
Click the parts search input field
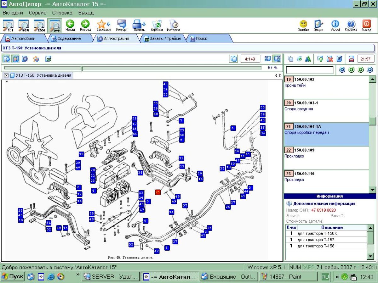309,70
